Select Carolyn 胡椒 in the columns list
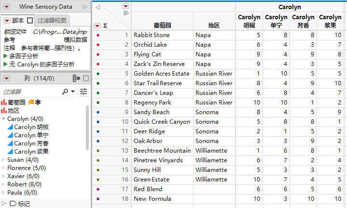The image size is (347, 208). pos(31,127)
